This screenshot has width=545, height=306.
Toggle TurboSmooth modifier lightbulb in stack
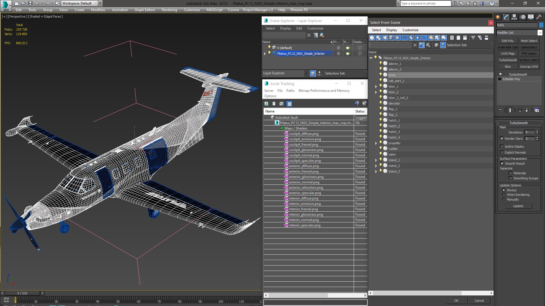(x=500, y=74)
